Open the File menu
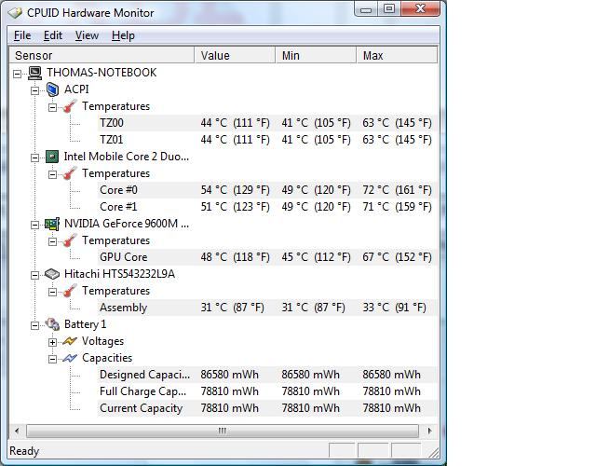This screenshot has width=596, height=466. coord(22,35)
